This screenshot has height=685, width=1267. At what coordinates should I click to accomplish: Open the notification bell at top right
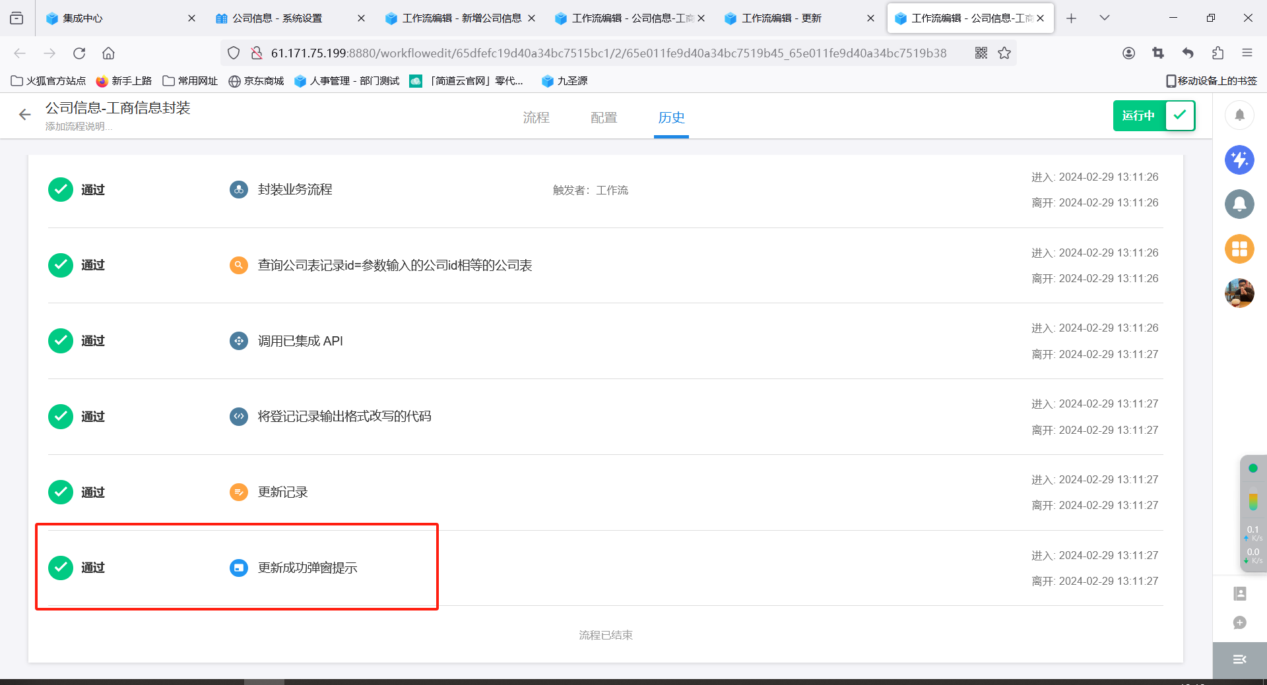(x=1239, y=115)
